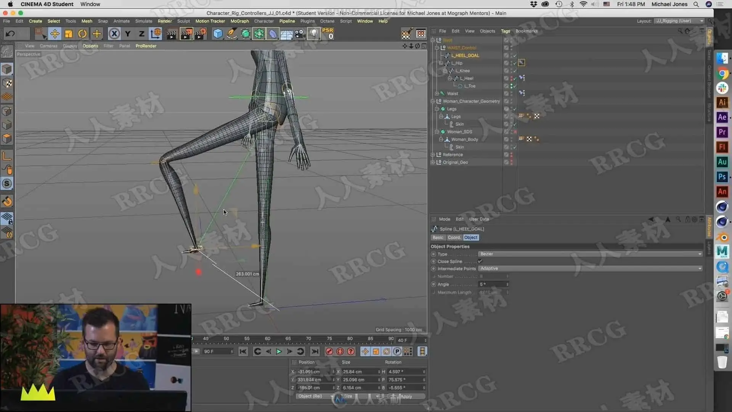
Task: Toggle visibility dots for L_Knee
Action: click(x=511, y=71)
